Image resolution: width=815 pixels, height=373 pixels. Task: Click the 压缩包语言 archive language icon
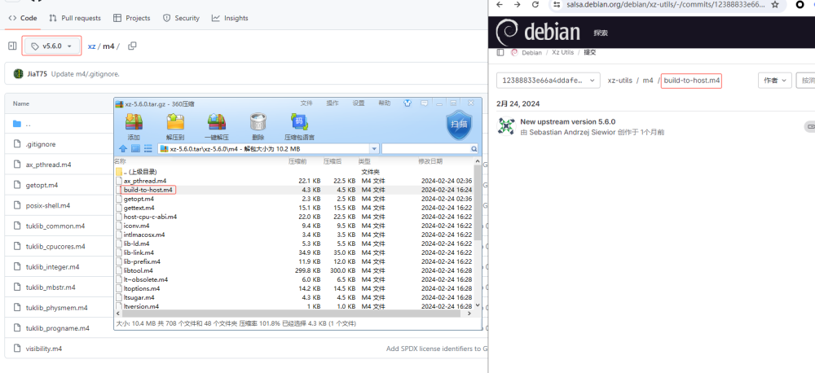point(299,123)
